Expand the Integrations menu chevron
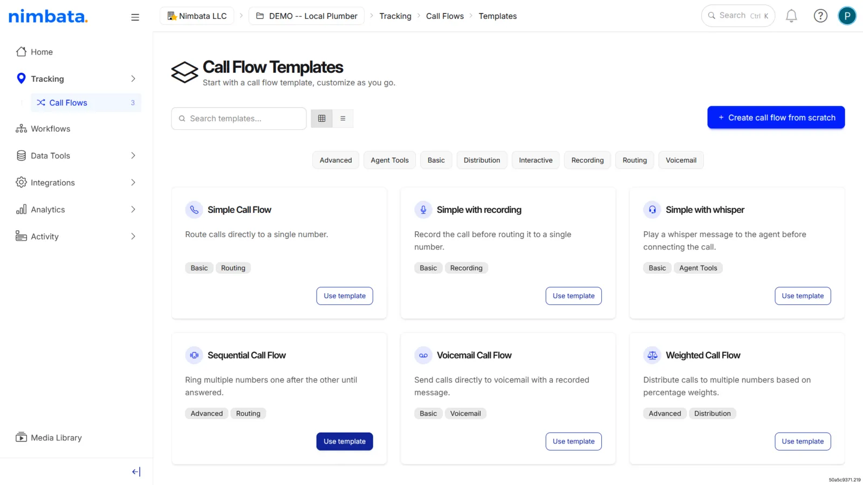The height and width of the screenshot is (485, 863). tap(133, 183)
